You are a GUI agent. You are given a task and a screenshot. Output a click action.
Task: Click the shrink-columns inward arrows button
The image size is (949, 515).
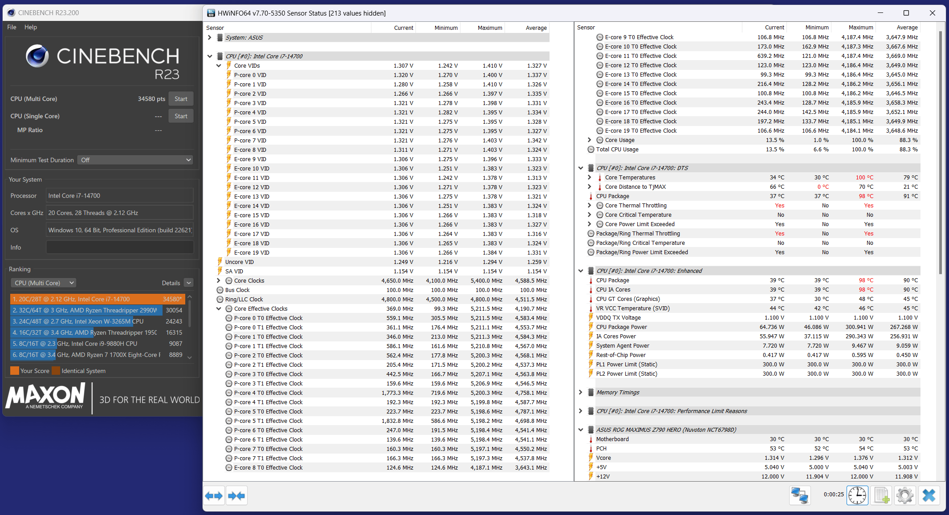(236, 496)
